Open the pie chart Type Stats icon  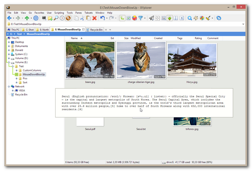(x=135, y=18)
